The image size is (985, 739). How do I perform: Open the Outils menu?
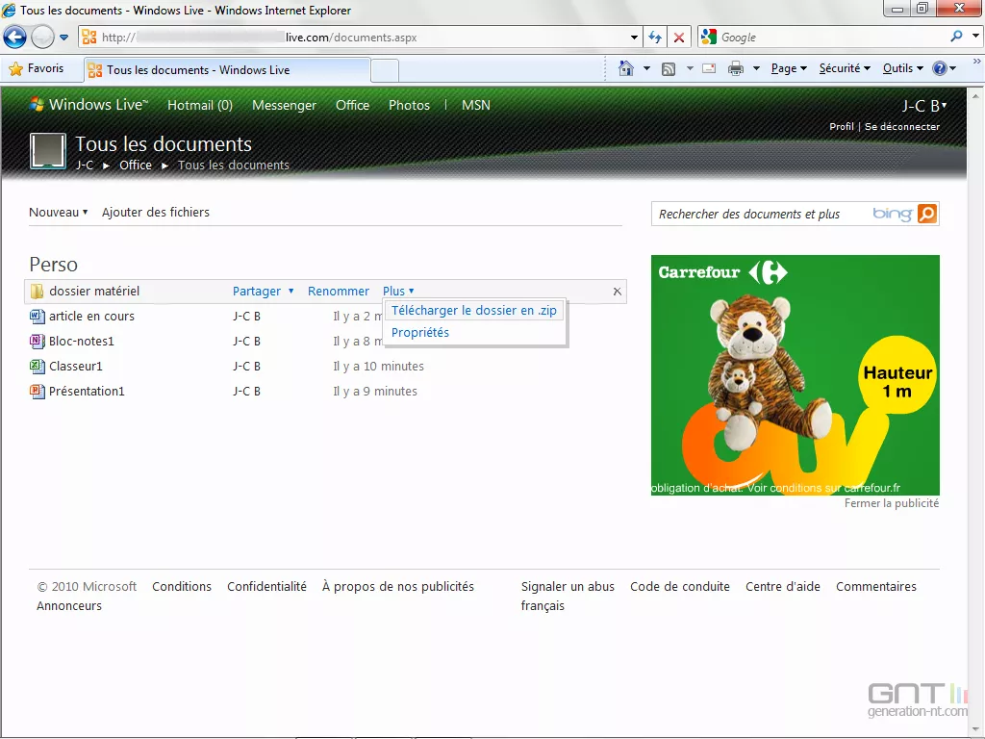(x=902, y=68)
